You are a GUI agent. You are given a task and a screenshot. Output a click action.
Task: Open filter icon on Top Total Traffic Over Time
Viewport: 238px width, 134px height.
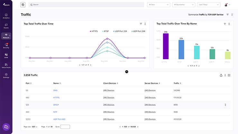click(141, 24)
